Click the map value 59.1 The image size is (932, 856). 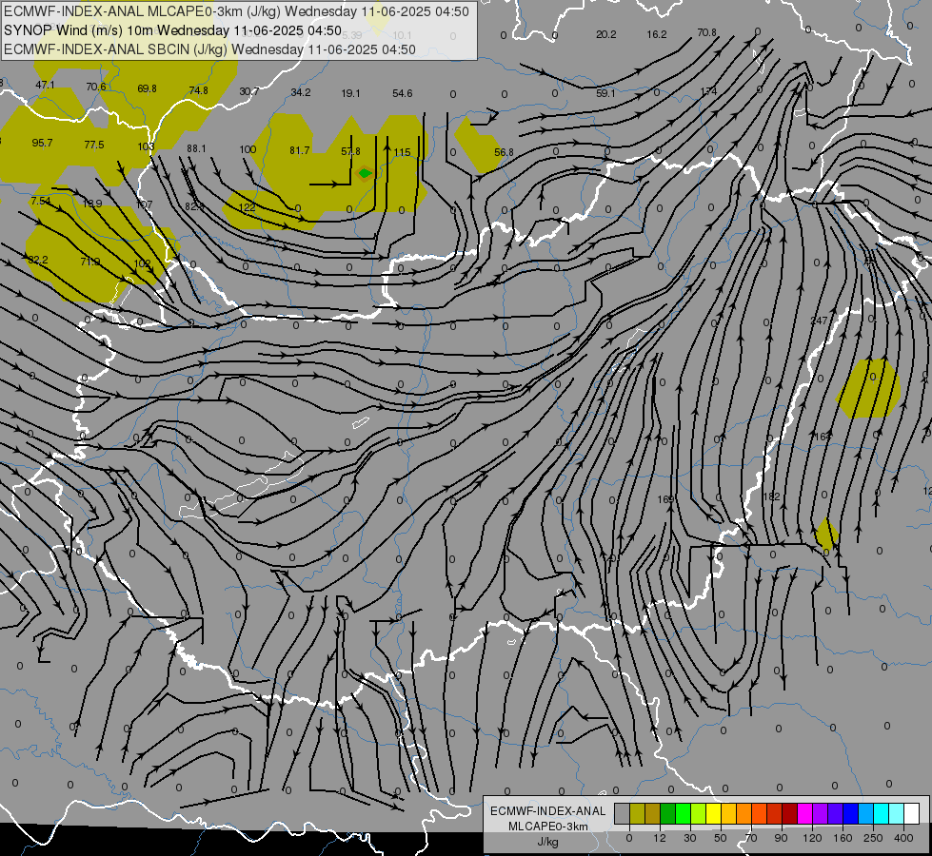(605, 93)
